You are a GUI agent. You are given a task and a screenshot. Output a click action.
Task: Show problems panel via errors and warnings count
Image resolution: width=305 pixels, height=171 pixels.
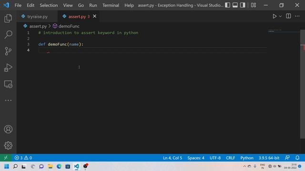pyautogui.click(x=23, y=158)
